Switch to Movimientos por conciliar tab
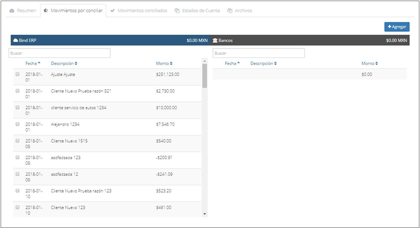420x228 pixels. 73,10
